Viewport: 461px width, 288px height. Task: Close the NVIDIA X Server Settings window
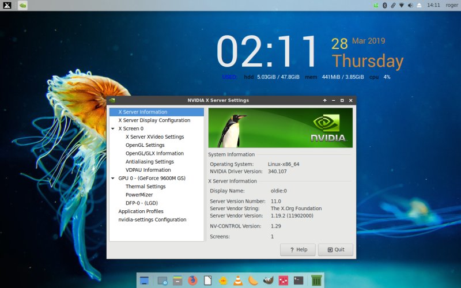pos(351,100)
